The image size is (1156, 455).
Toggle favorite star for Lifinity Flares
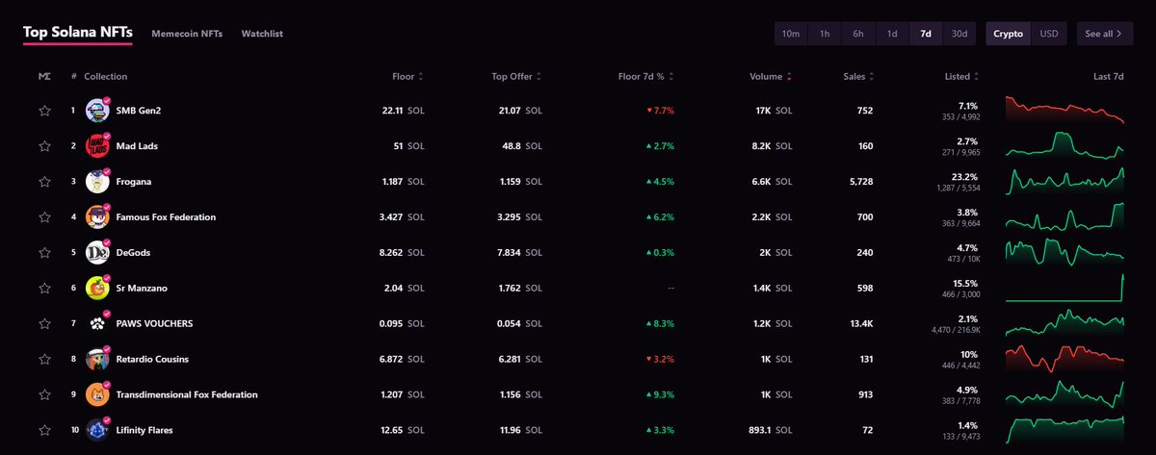44,430
